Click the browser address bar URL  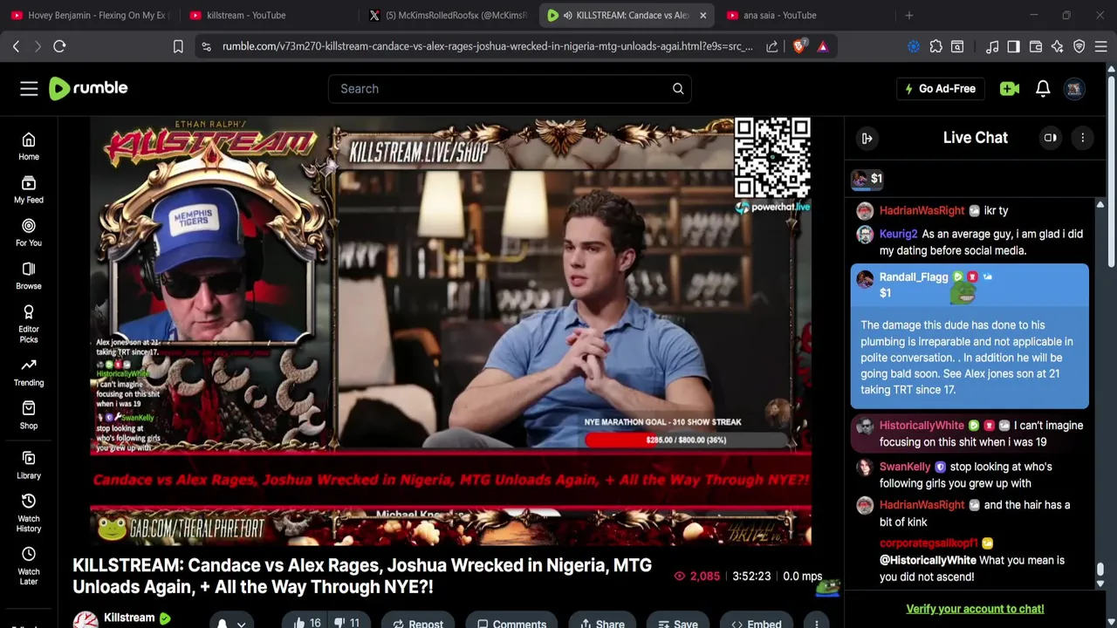(487, 46)
